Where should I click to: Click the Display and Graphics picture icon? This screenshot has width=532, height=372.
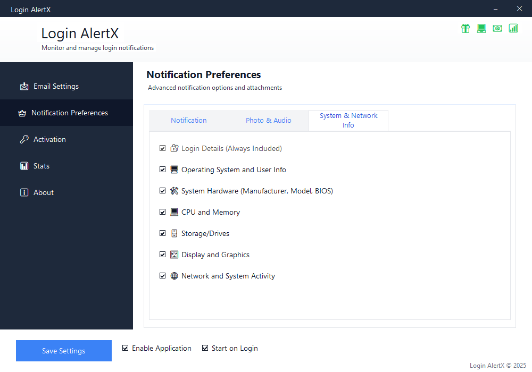(x=174, y=255)
